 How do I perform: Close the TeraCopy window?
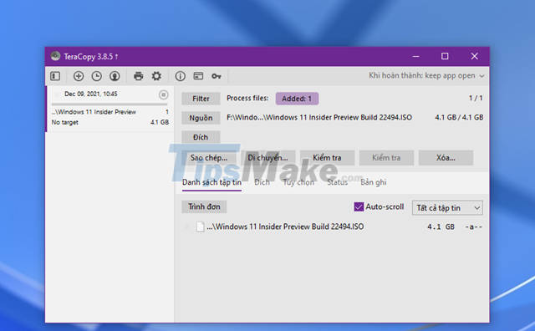pos(474,56)
